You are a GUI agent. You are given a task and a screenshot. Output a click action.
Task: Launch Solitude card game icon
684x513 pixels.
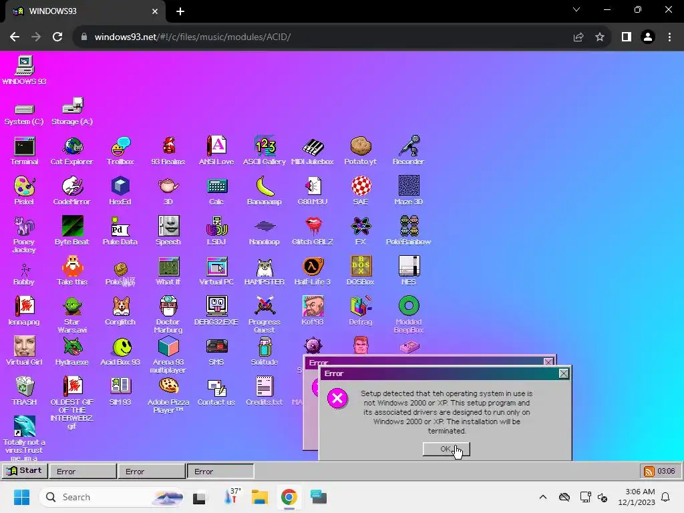pos(265,351)
